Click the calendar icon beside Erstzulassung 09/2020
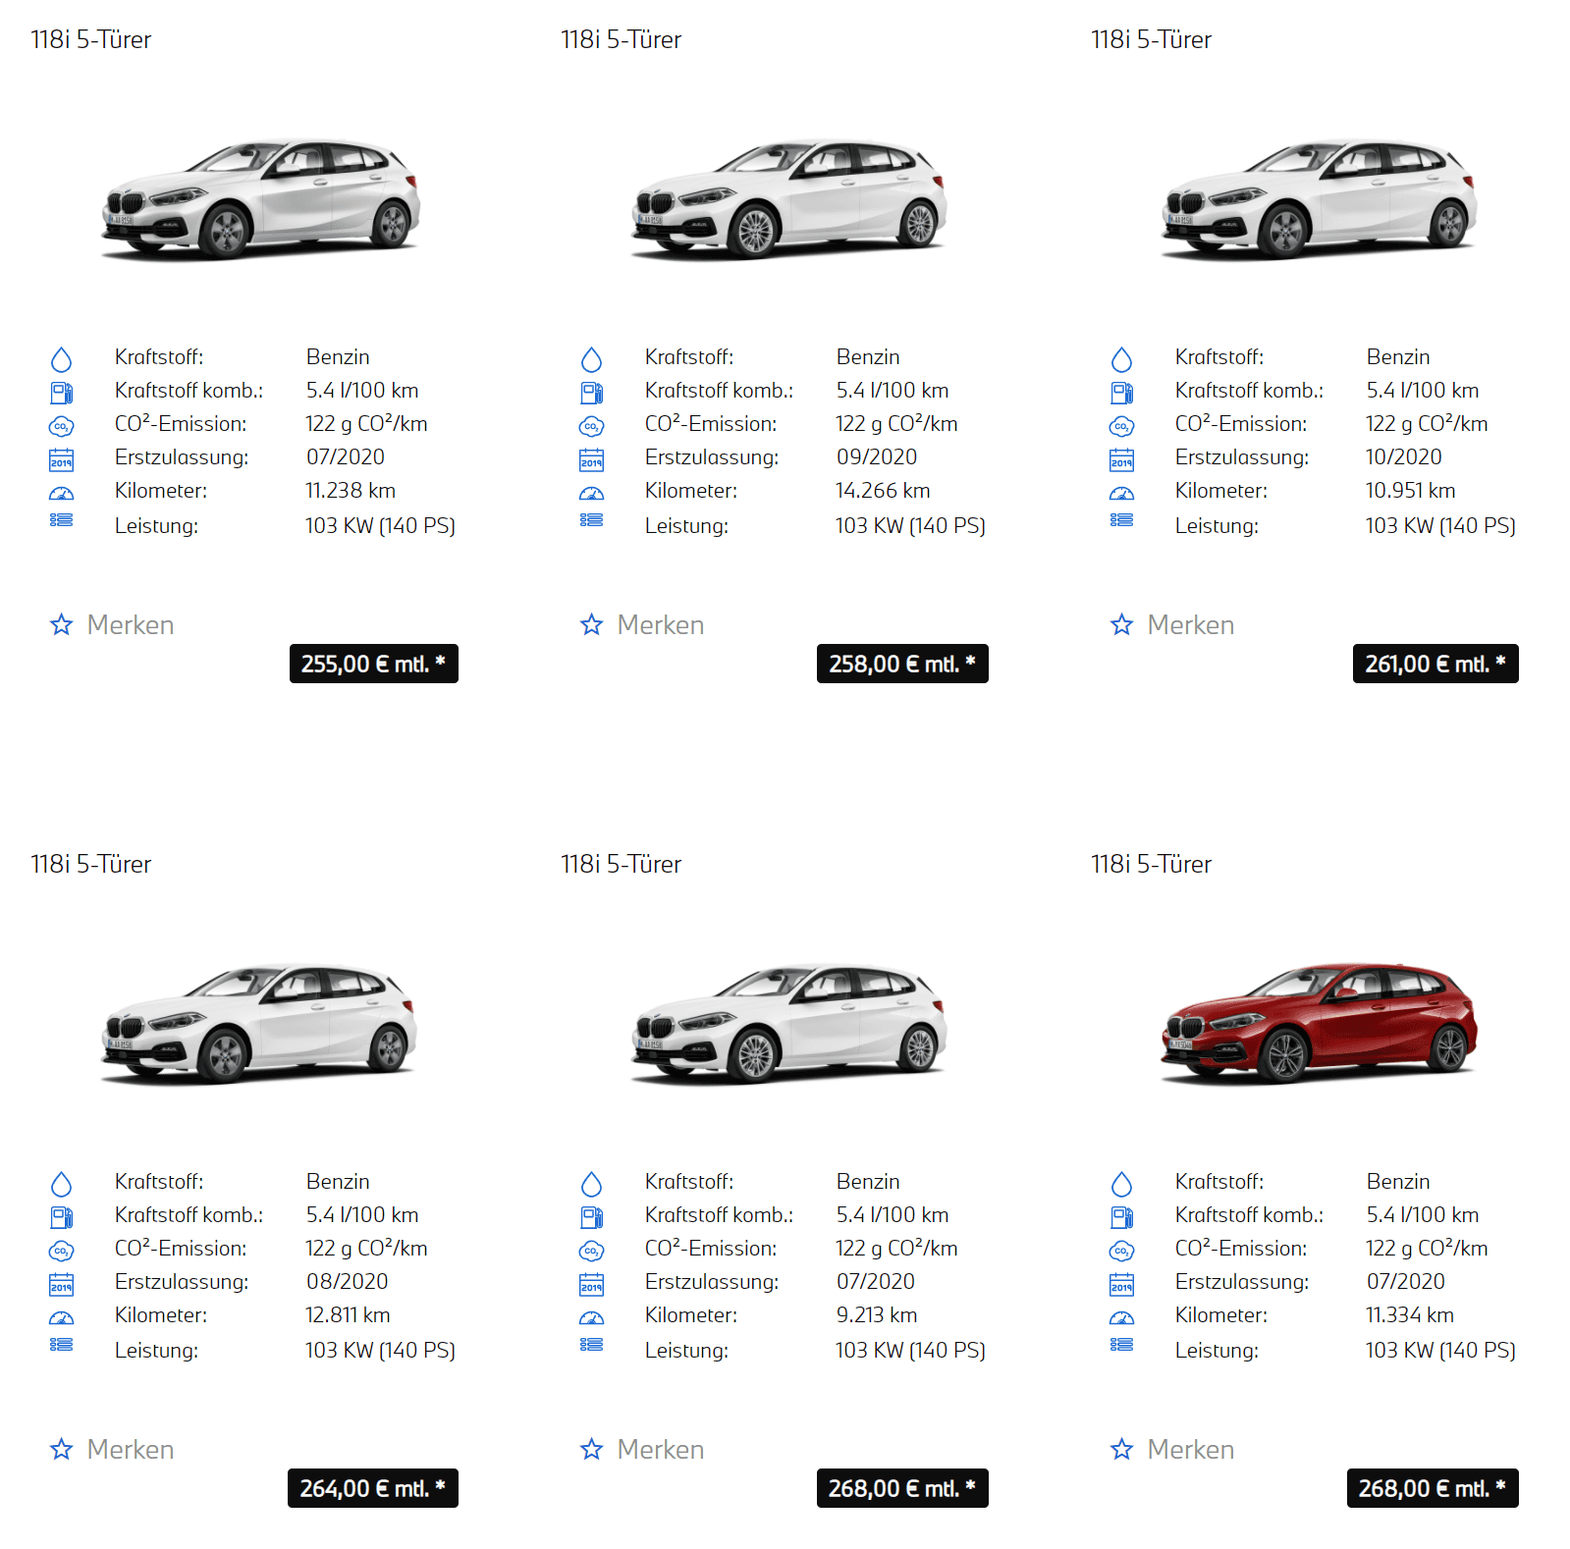1570x1549 pixels. click(x=591, y=459)
